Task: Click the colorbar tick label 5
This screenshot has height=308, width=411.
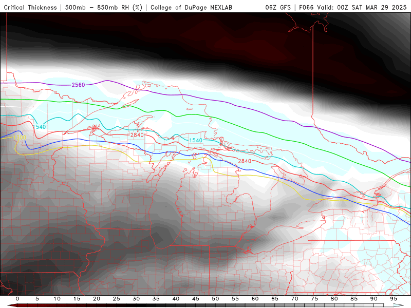Action: coord(37,299)
